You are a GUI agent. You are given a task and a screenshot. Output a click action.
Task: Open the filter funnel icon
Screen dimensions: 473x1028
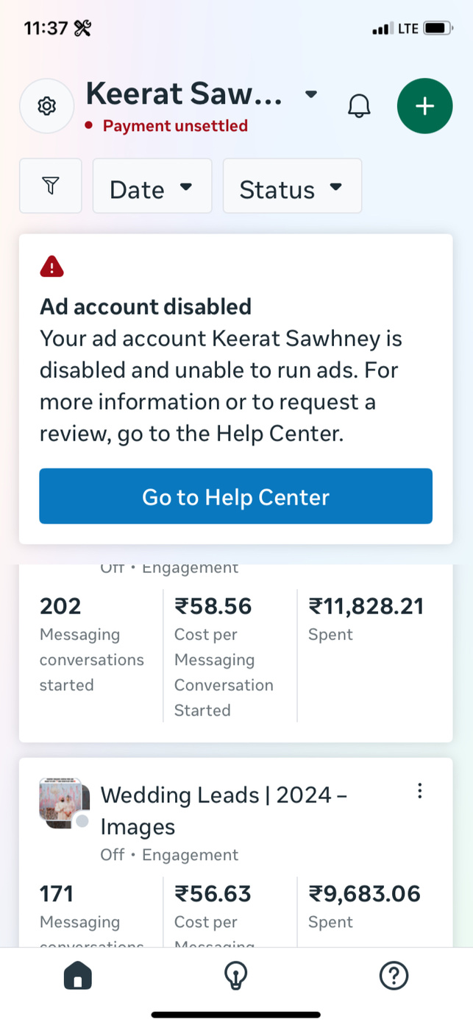pyautogui.click(x=50, y=186)
